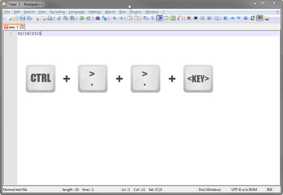Screen dimensions: 283x195
Task: Open Replace dialog toolbar icon
Action: pyautogui.click(x=104, y=18)
